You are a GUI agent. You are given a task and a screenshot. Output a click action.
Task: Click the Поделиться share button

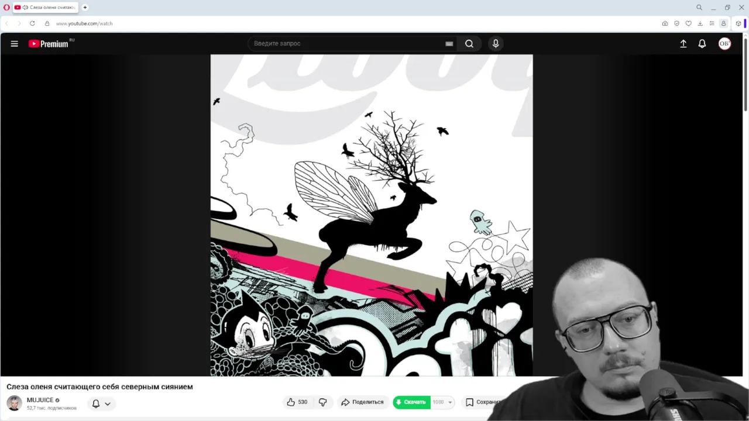[x=363, y=402]
